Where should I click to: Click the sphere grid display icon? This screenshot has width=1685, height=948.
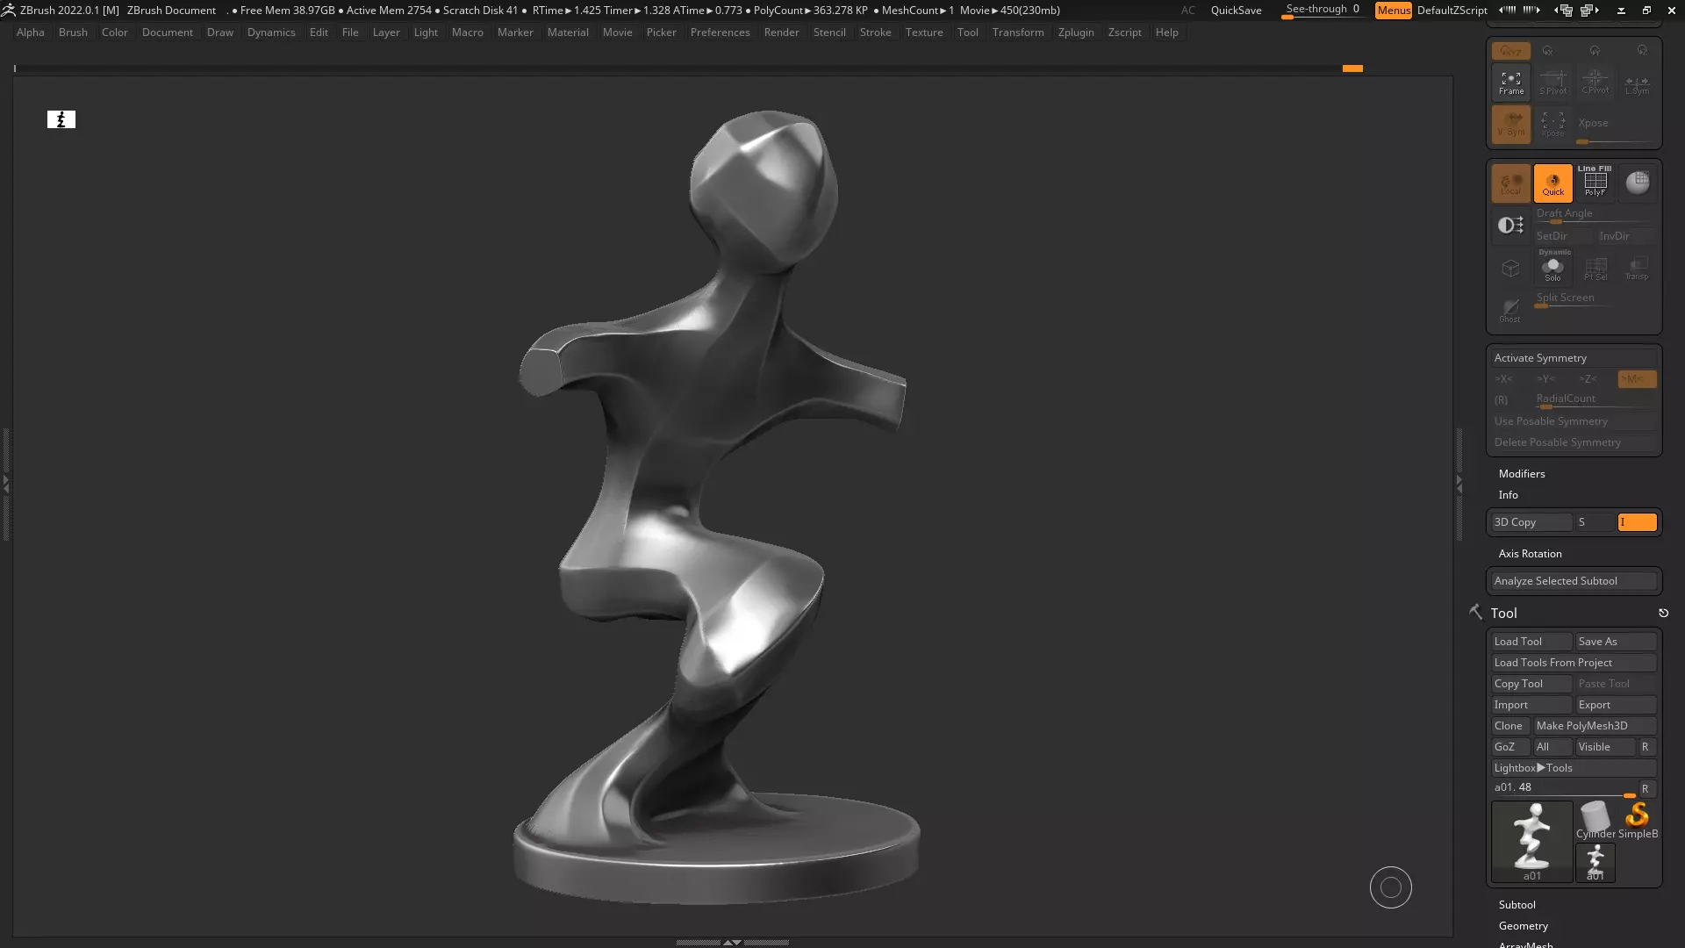pyautogui.click(x=1637, y=183)
